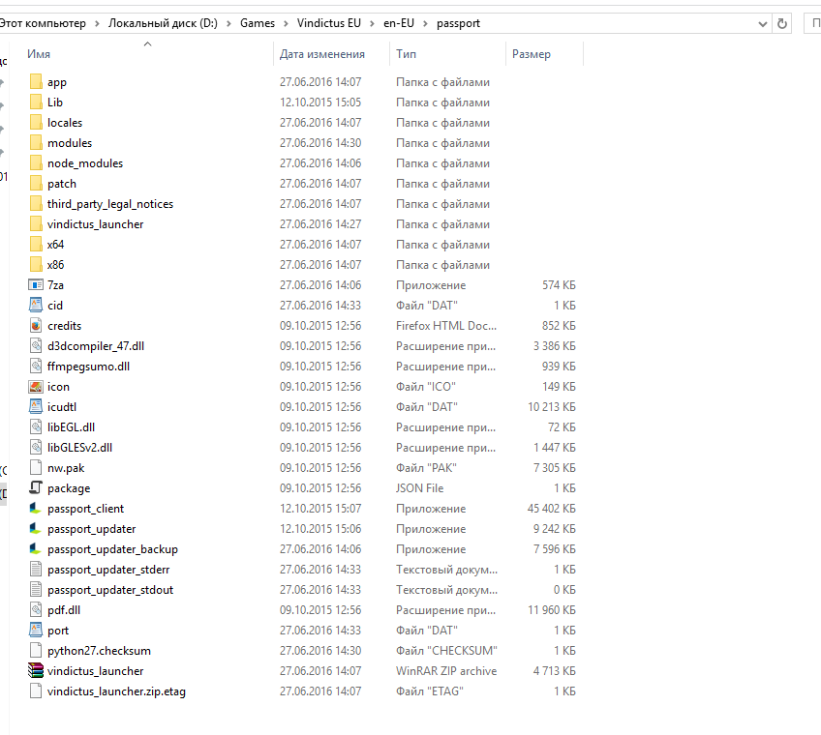Go to Этот компьютер in the breadcrumb
Image resolution: width=821 pixels, height=735 pixels.
43,23
